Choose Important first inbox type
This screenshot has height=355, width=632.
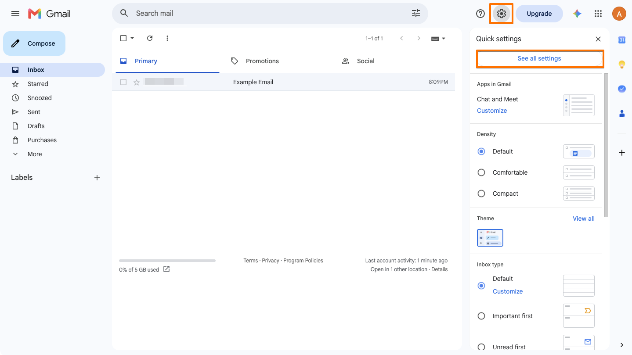point(481,316)
